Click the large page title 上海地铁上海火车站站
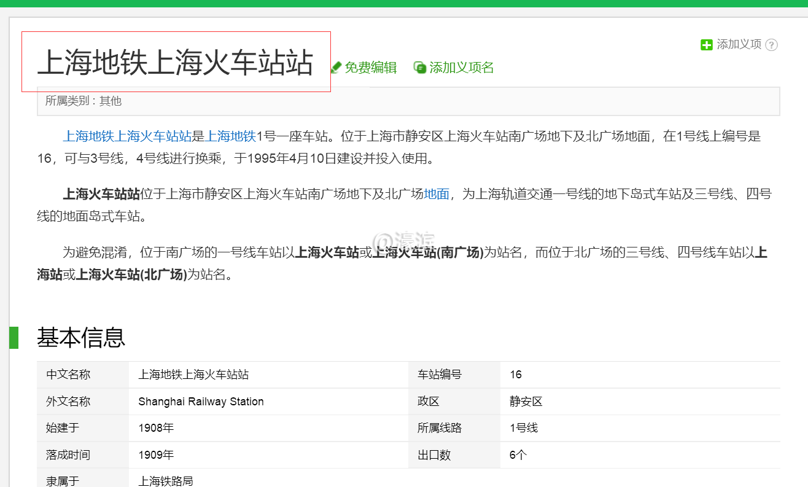 176,63
